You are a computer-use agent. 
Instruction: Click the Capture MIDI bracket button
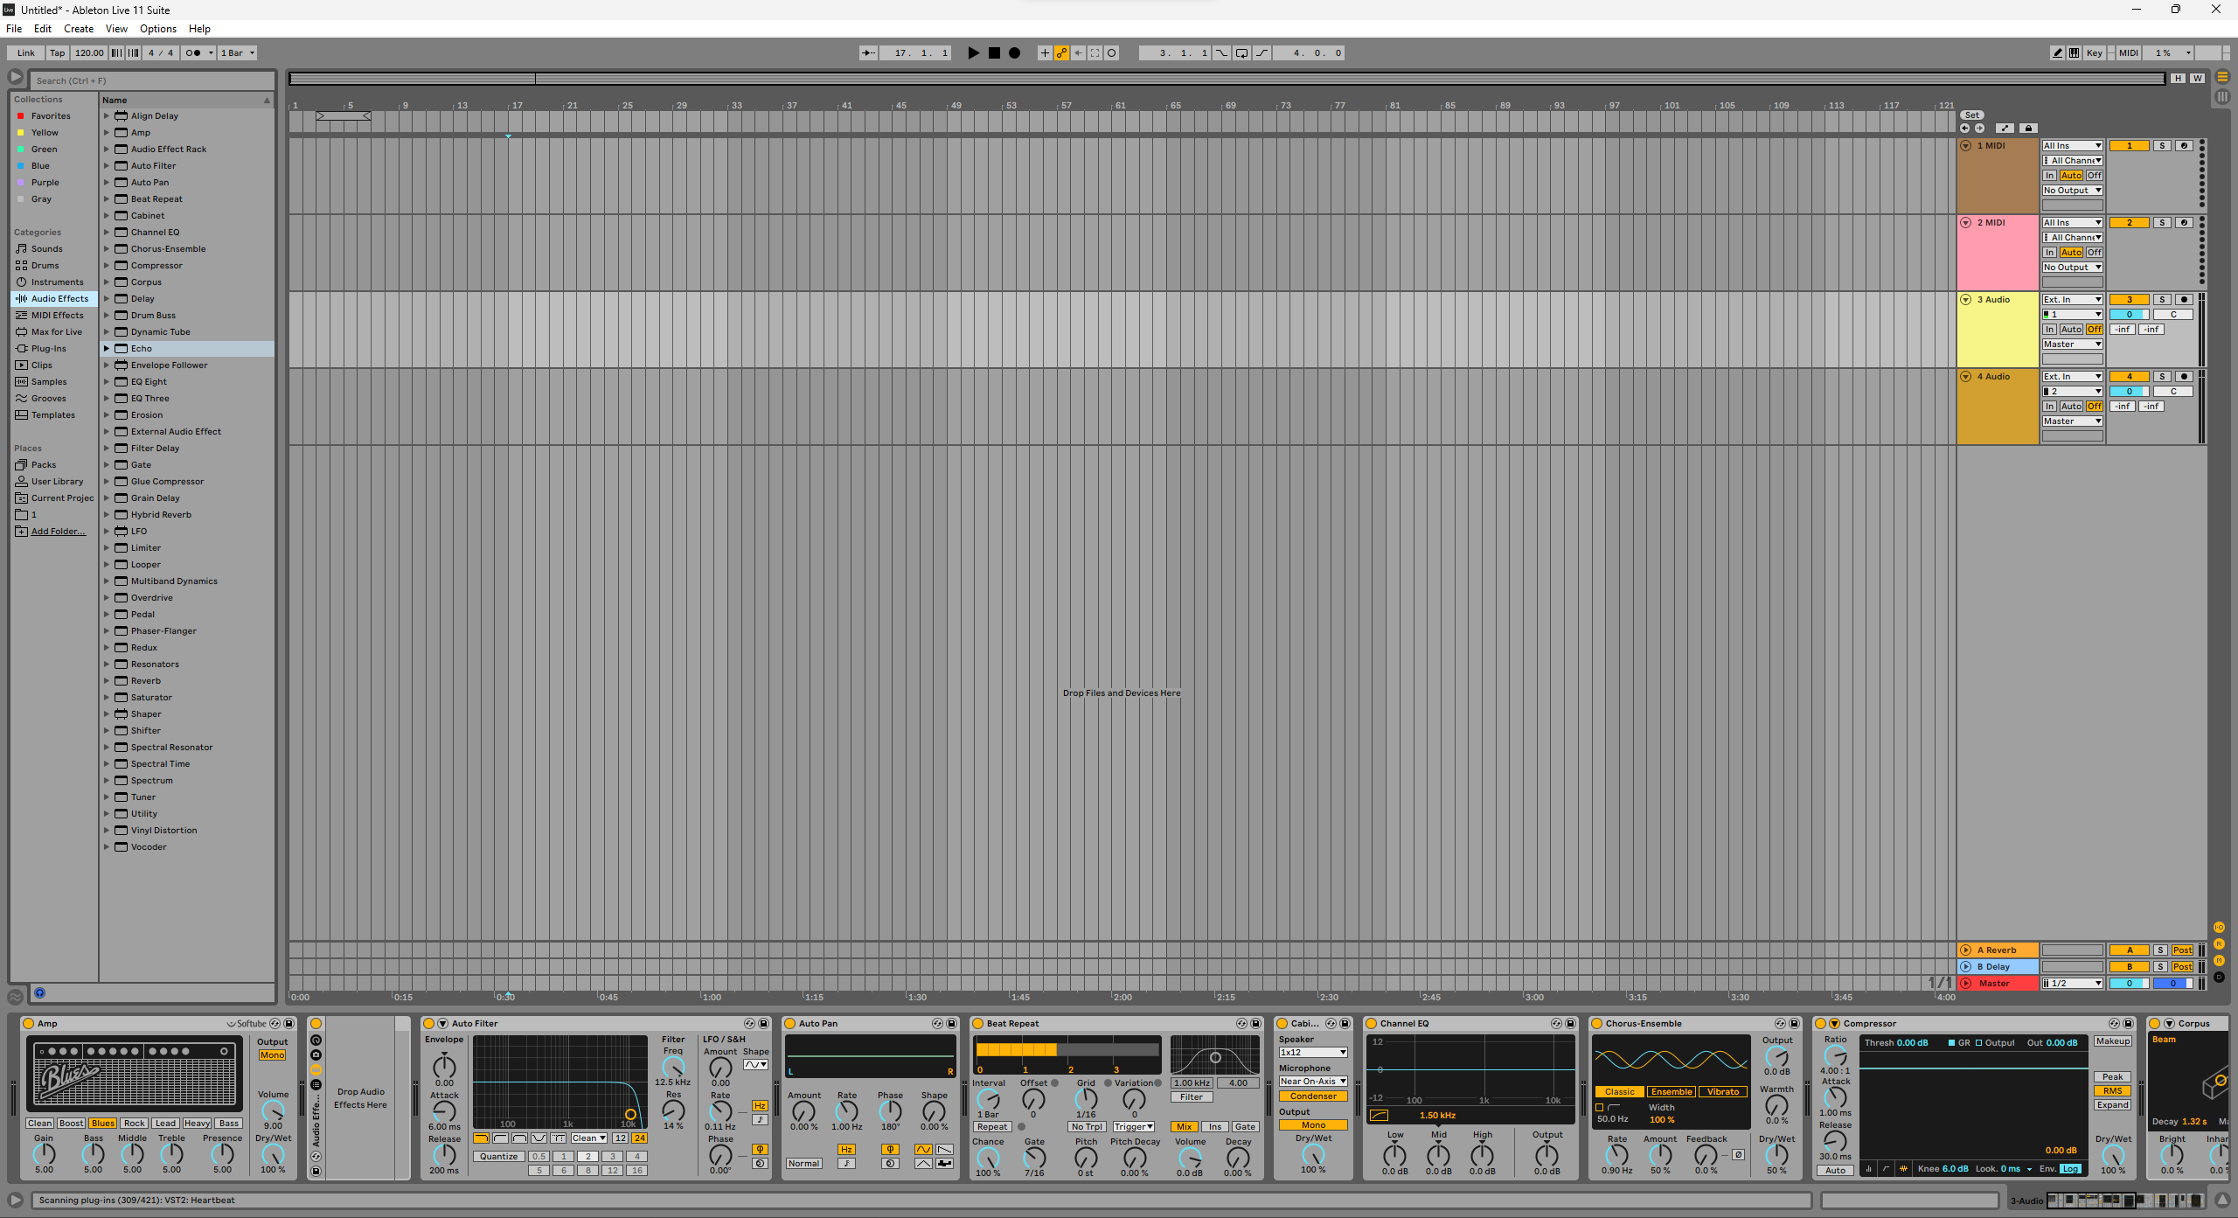[x=1095, y=52]
